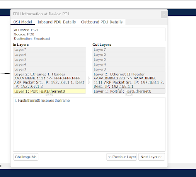
Task: Click Layer3 in In Layers
Action: [50, 69]
